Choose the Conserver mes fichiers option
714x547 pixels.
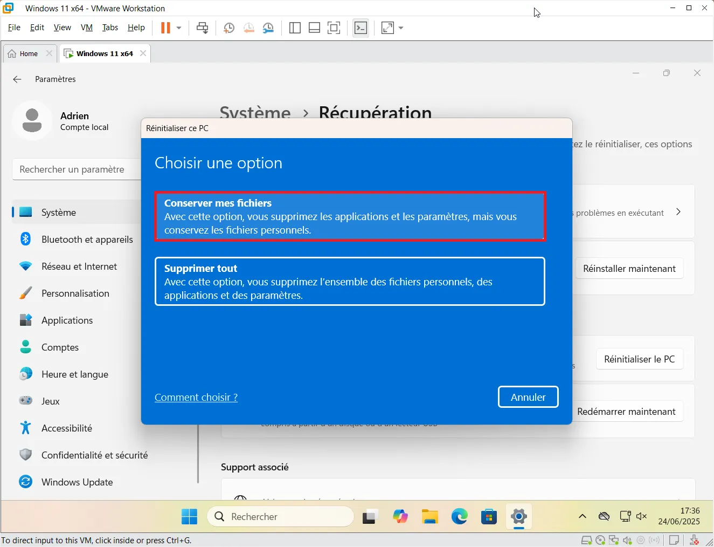(x=350, y=216)
